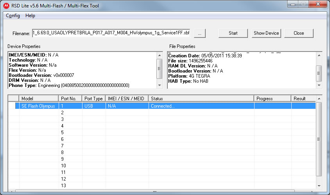This screenshot has width=330, height=195.
Task: Click the Start button
Action: (233, 33)
